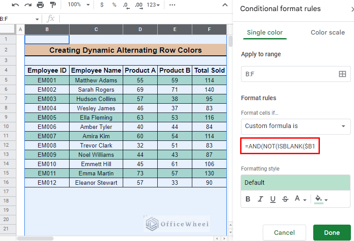The height and width of the screenshot is (241, 354).
Task: Click the horizontal scrollbar thumb
Action: coord(35,238)
